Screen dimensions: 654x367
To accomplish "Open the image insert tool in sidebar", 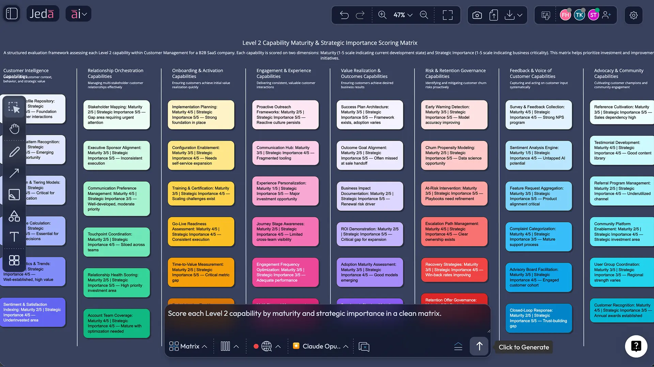I will pos(14,195).
